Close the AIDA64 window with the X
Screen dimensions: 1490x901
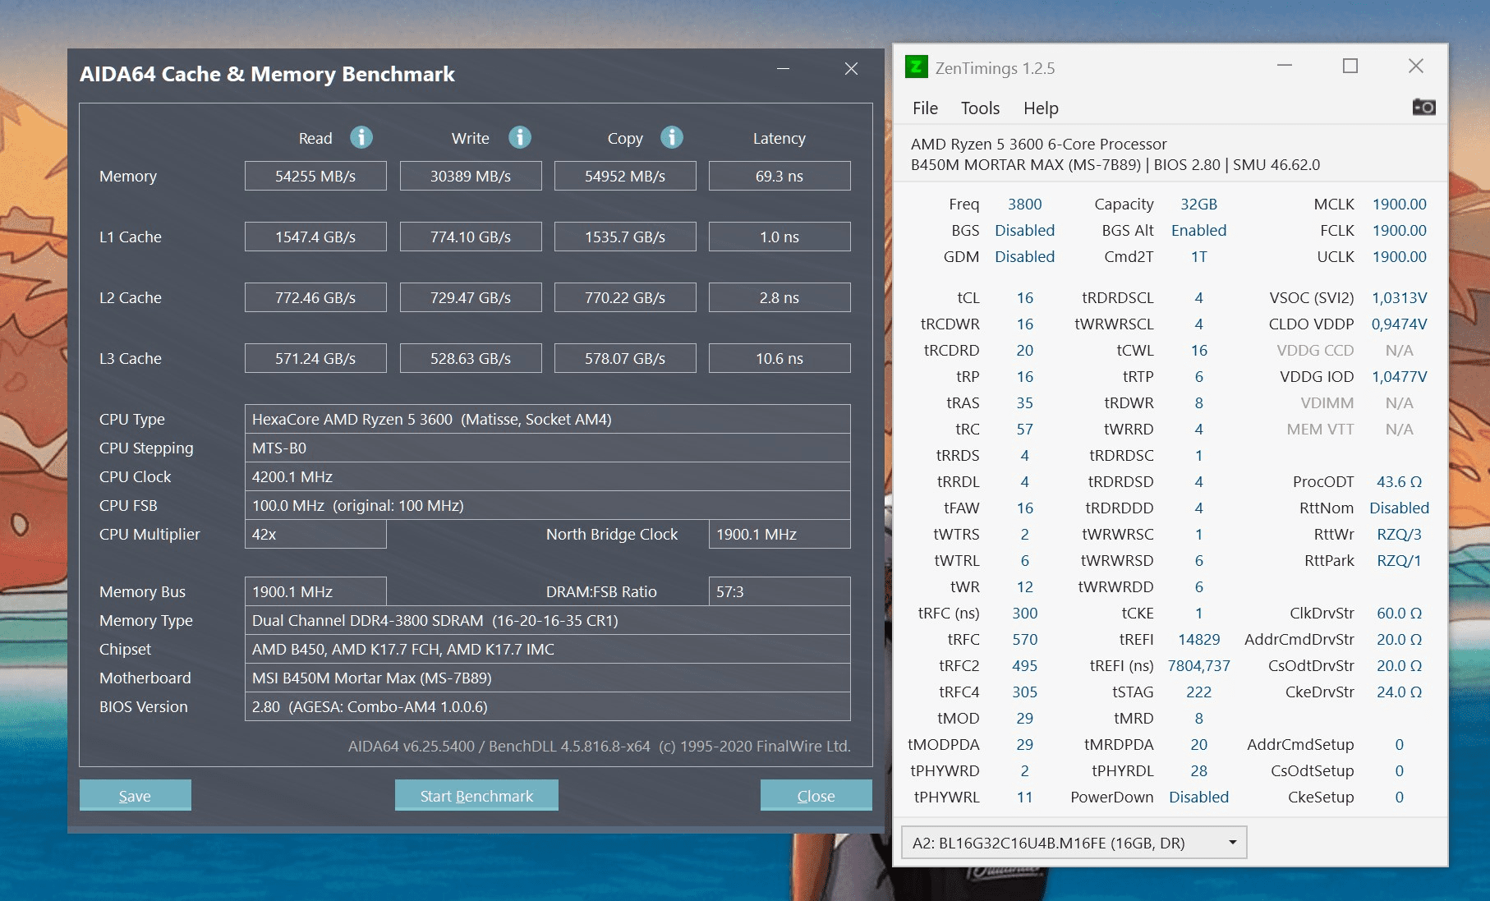point(851,69)
